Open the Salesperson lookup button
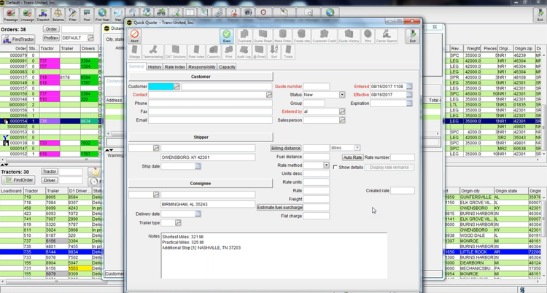The height and width of the screenshot is (293, 547). pyautogui.click(x=342, y=120)
